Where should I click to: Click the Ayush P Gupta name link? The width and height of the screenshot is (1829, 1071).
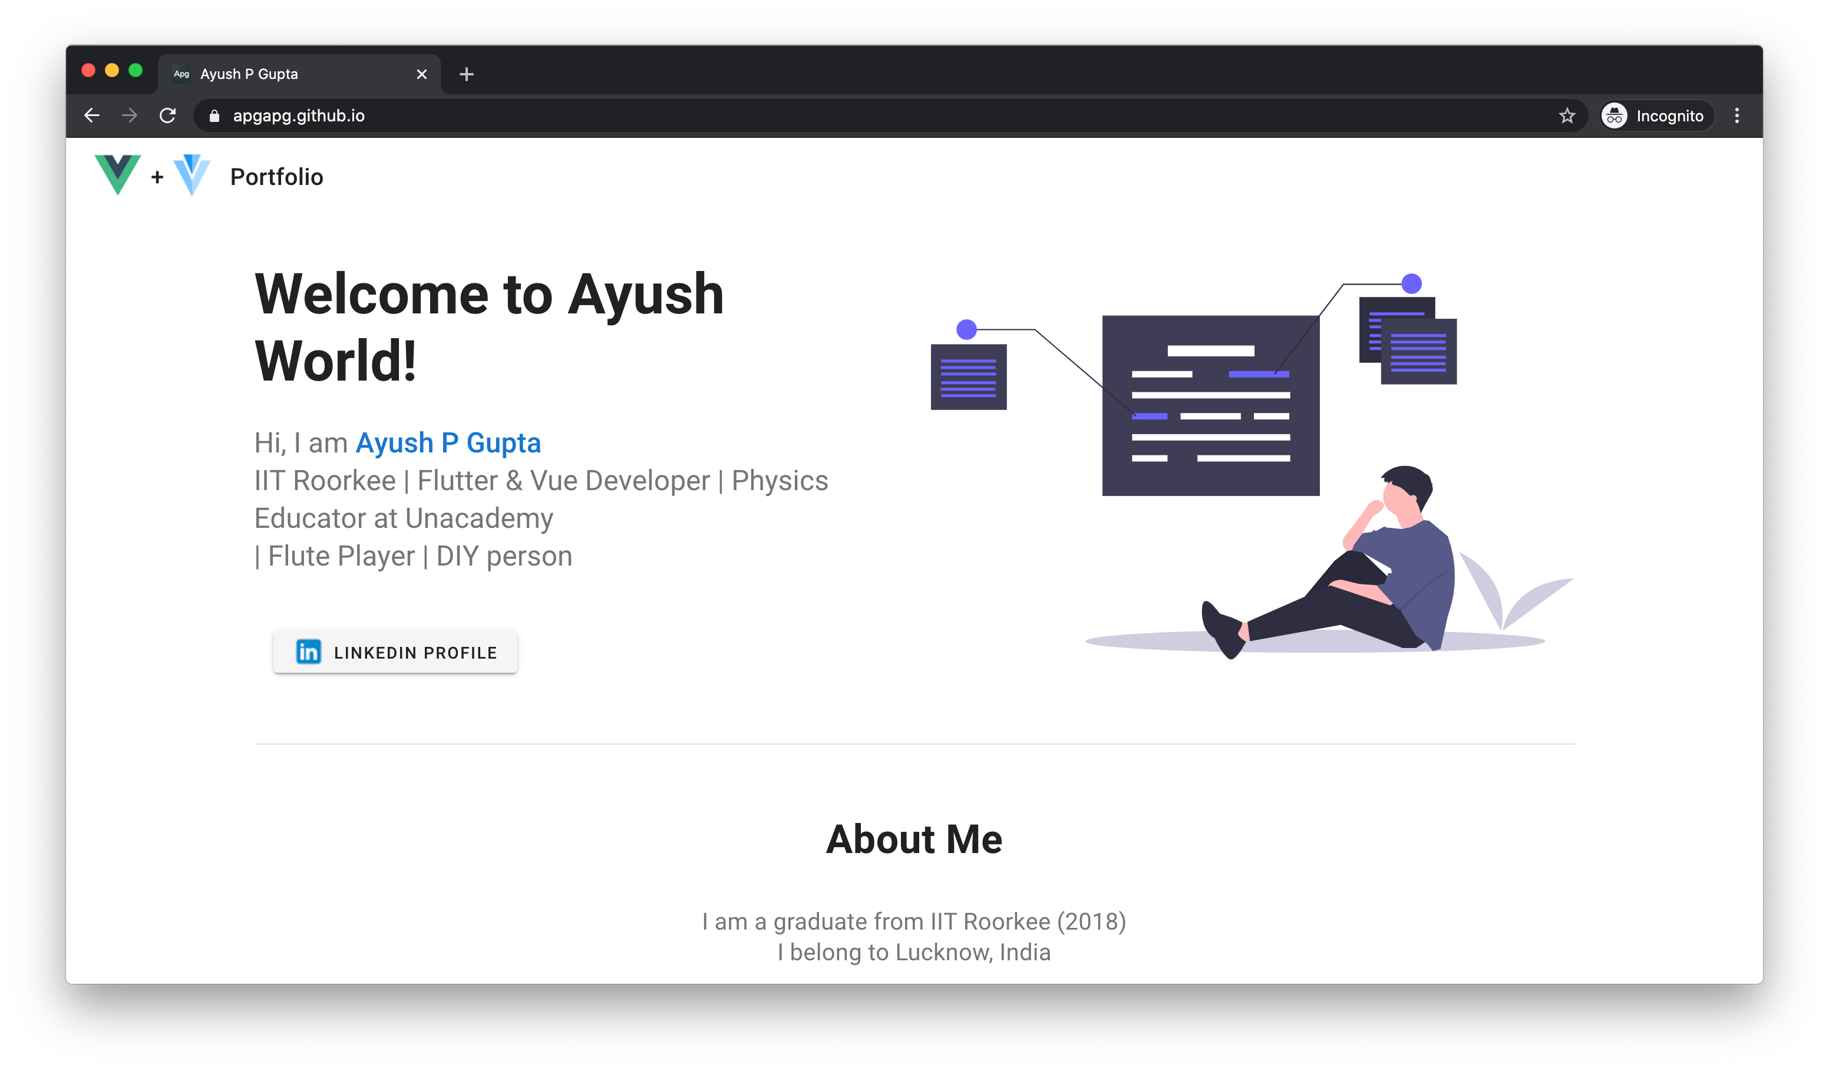[x=448, y=442]
